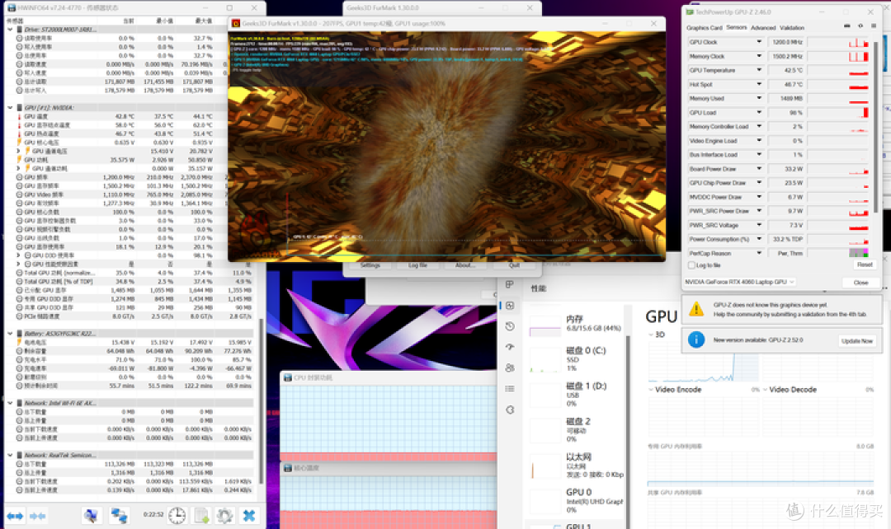
Task: Click FurMark Quit button
Action: pos(514,265)
